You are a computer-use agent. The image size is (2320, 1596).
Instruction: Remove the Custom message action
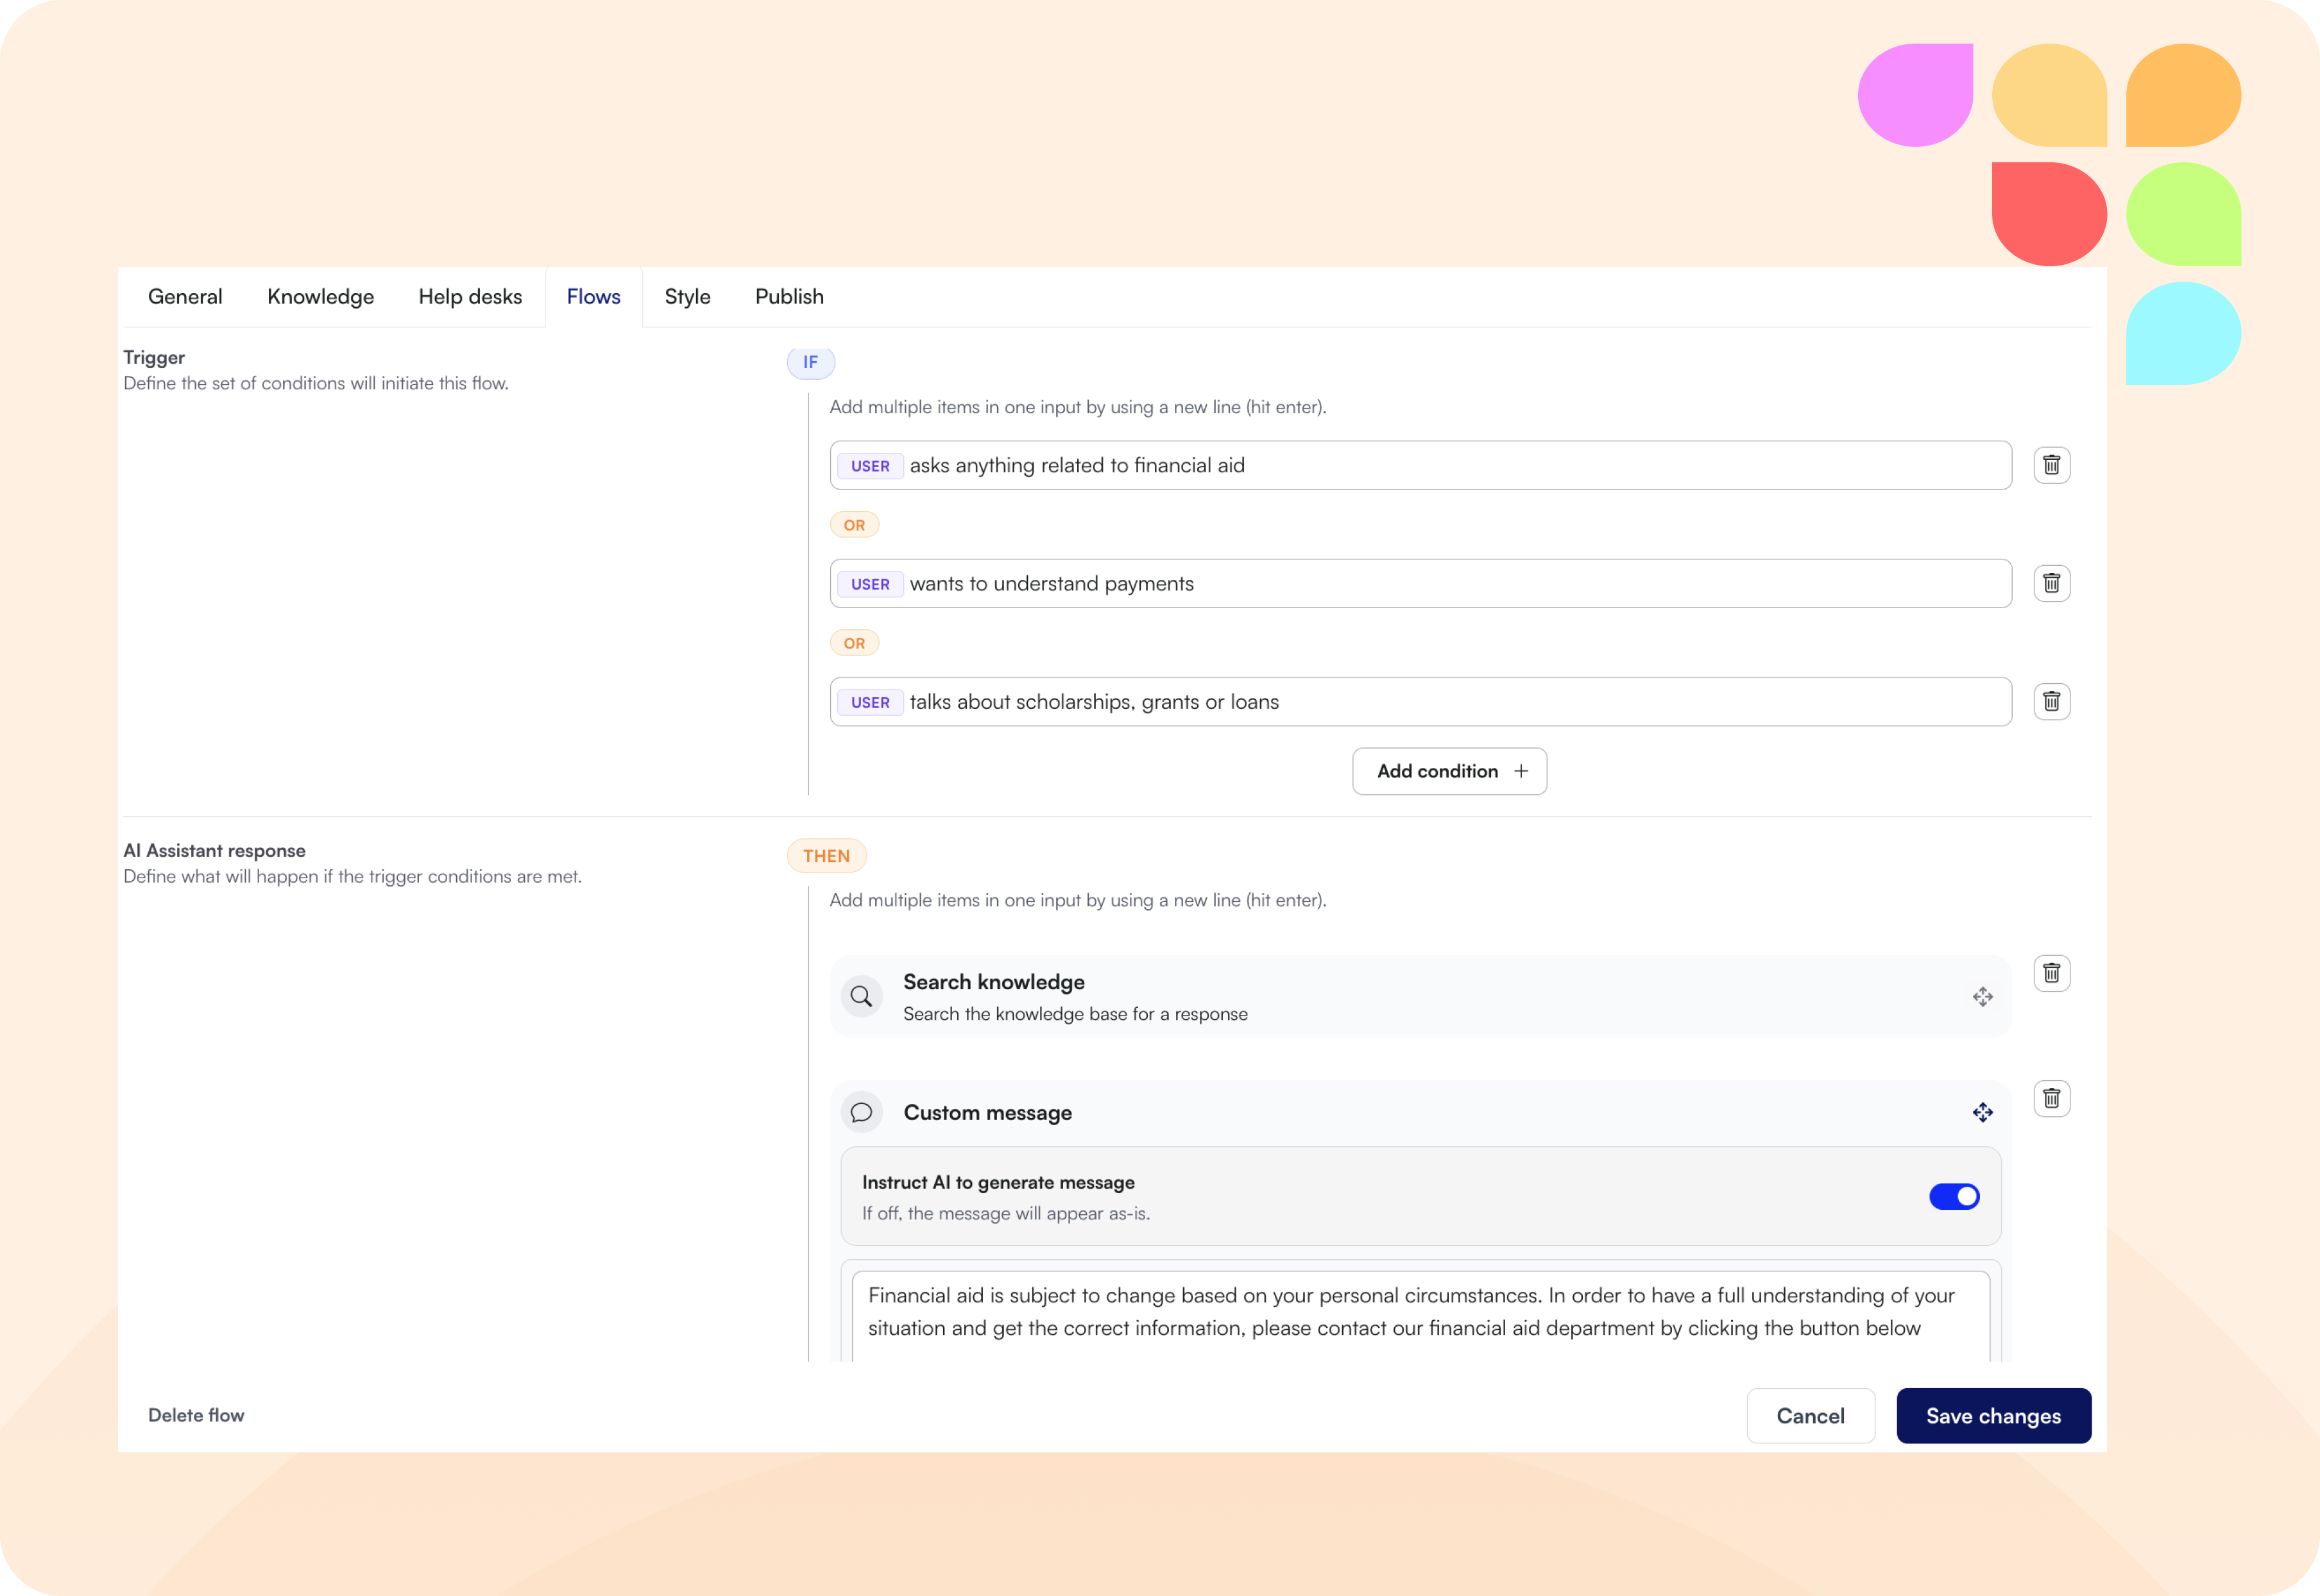[2051, 1099]
